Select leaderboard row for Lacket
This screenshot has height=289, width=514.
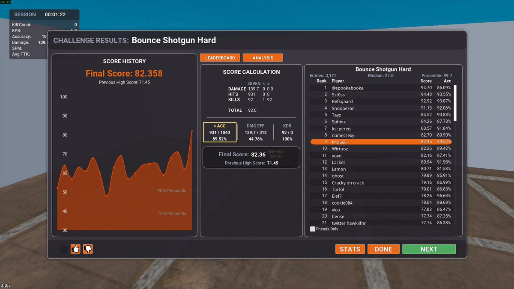381,162
